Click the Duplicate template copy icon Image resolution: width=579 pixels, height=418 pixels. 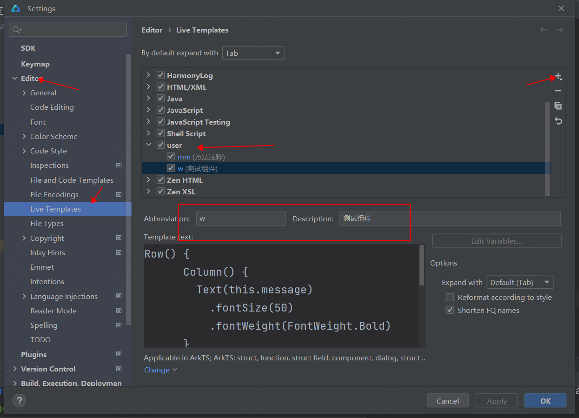coord(558,106)
